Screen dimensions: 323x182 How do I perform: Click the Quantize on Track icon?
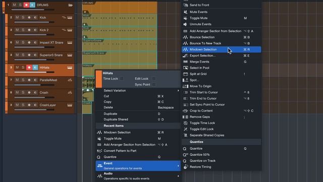pos(185,161)
